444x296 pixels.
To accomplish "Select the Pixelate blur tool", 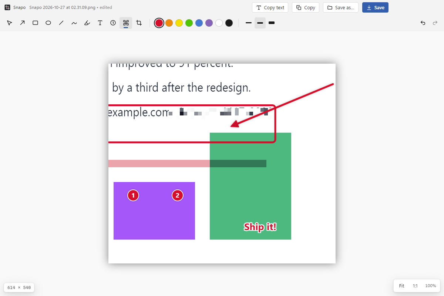I will pos(126,23).
